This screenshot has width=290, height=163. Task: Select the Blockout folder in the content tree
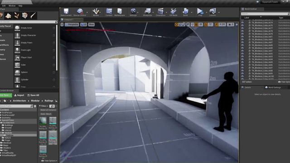7,143
